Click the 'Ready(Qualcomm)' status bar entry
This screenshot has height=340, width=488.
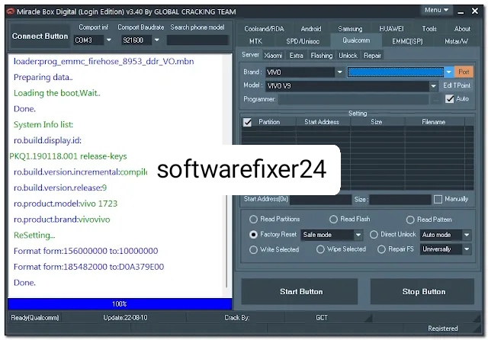click(x=35, y=318)
